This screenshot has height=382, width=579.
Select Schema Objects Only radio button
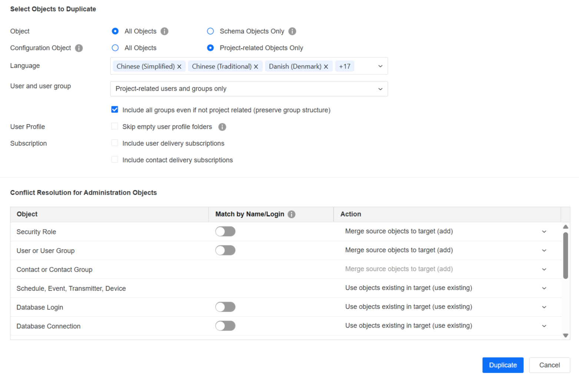tap(210, 31)
